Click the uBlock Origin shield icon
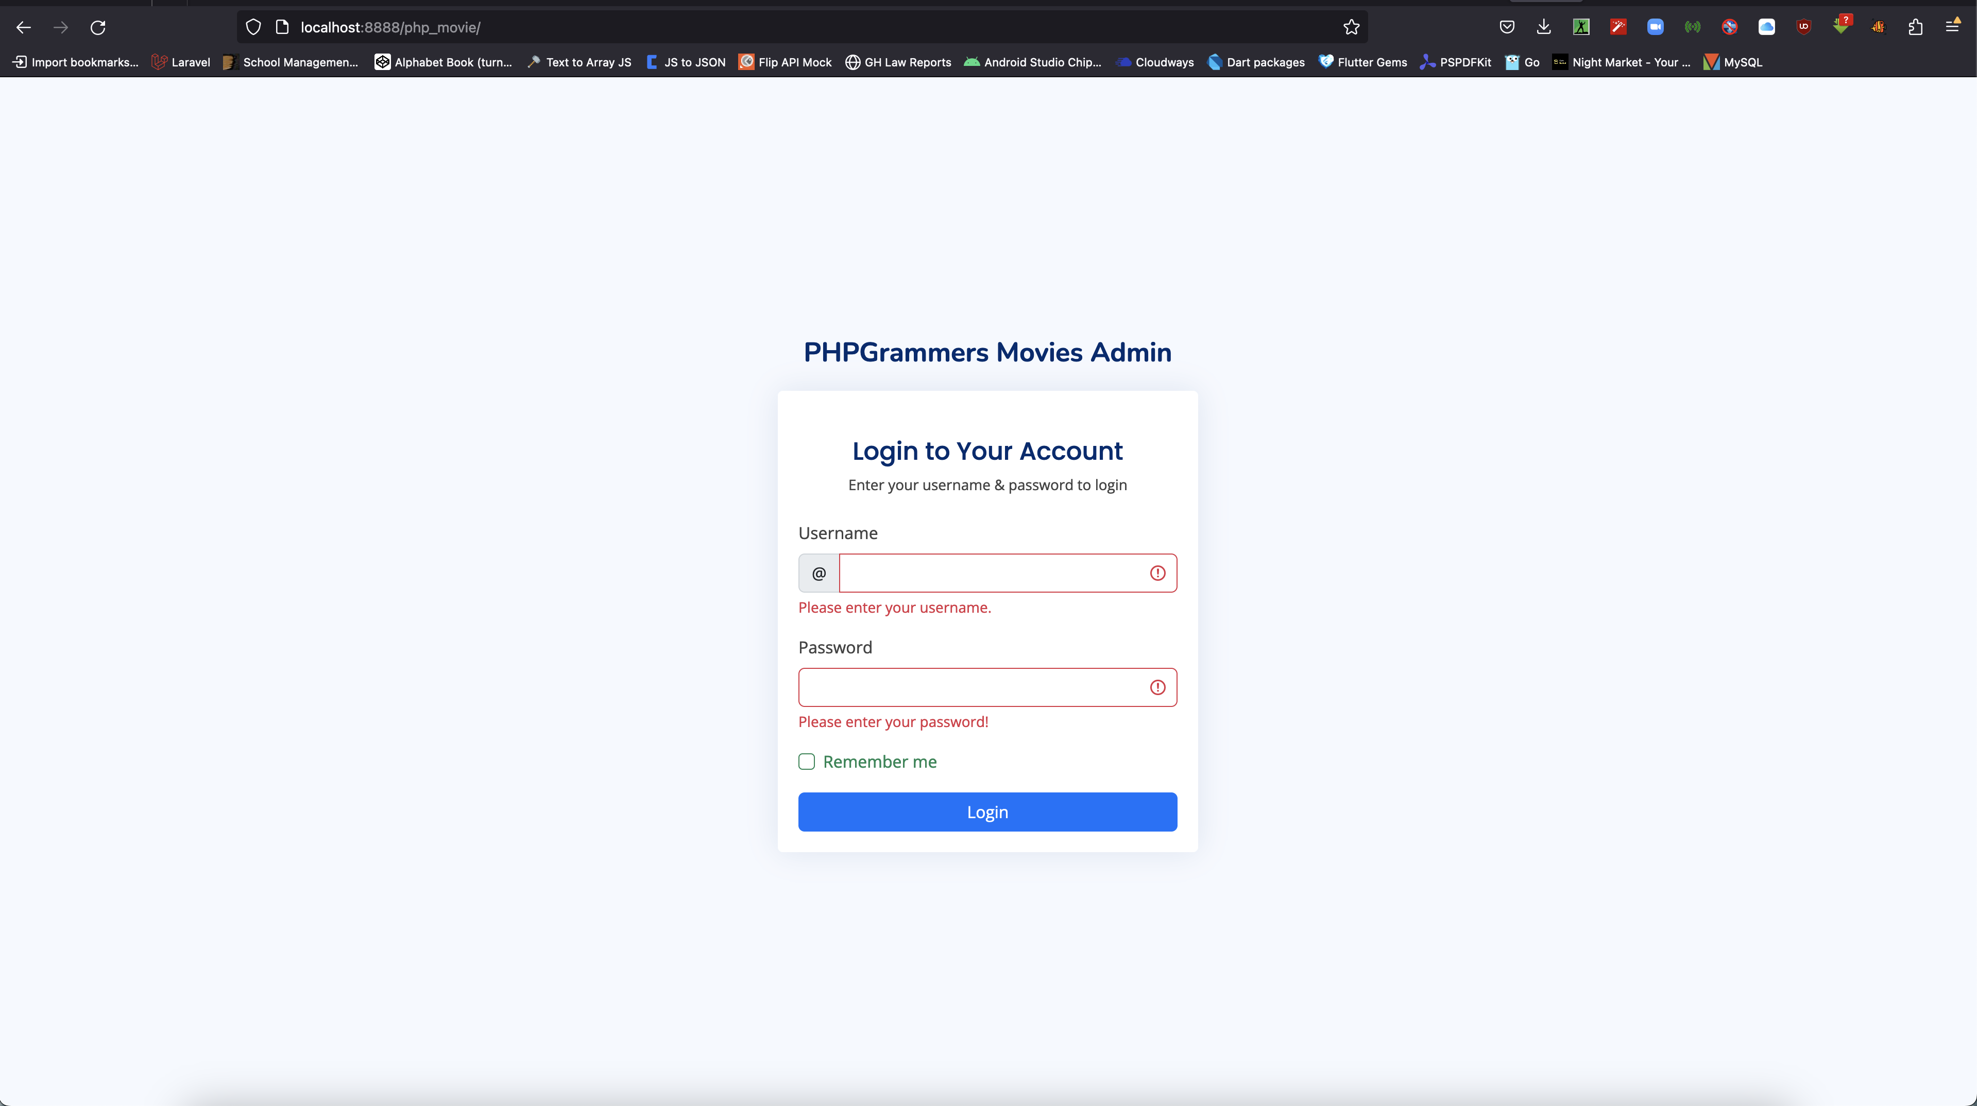This screenshot has width=1977, height=1106. [1803, 27]
